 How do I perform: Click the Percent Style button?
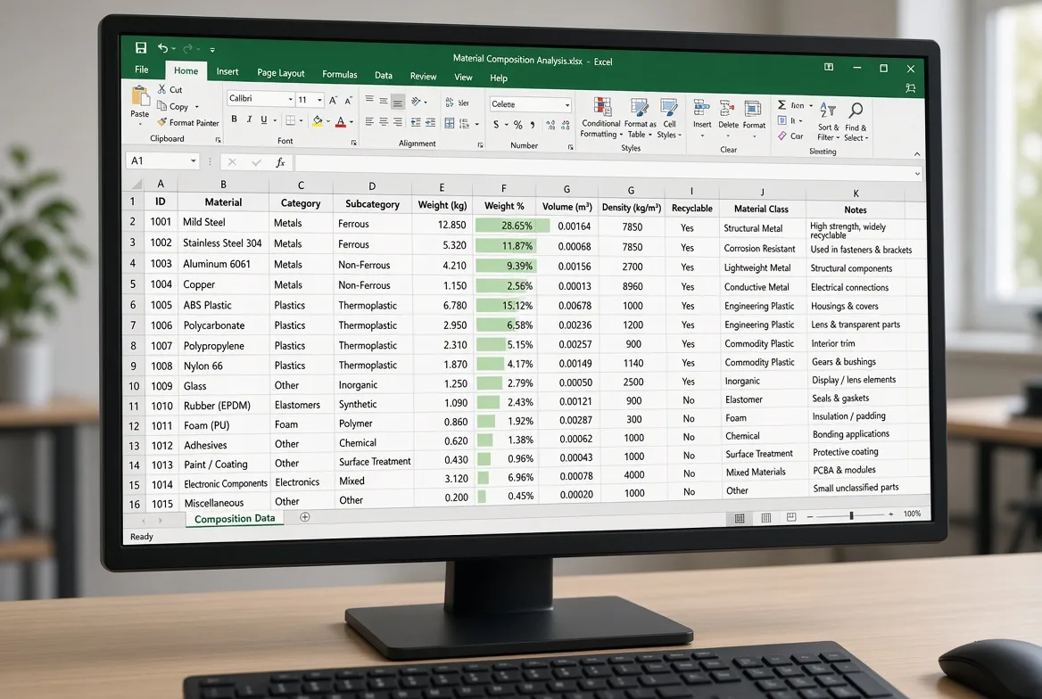(517, 125)
